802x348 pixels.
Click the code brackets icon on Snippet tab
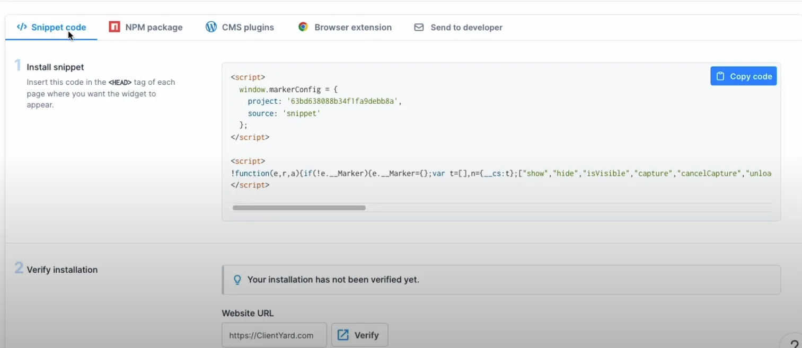[x=22, y=27]
